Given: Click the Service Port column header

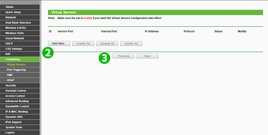Looking at the screenshot, I should coord(65,31).
